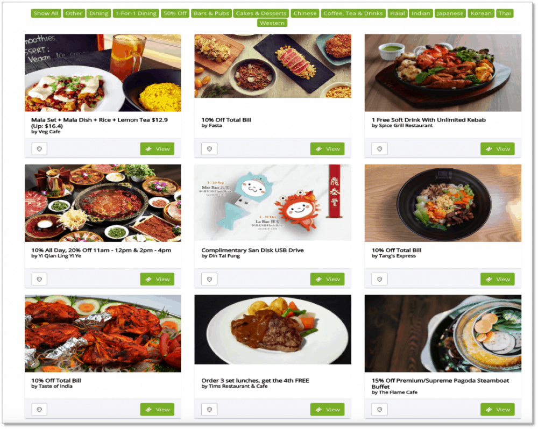Open the '1 Free Soft Drink With Unlimited Kebab' title
Screen dimensions: 538x429
[429, 120]
